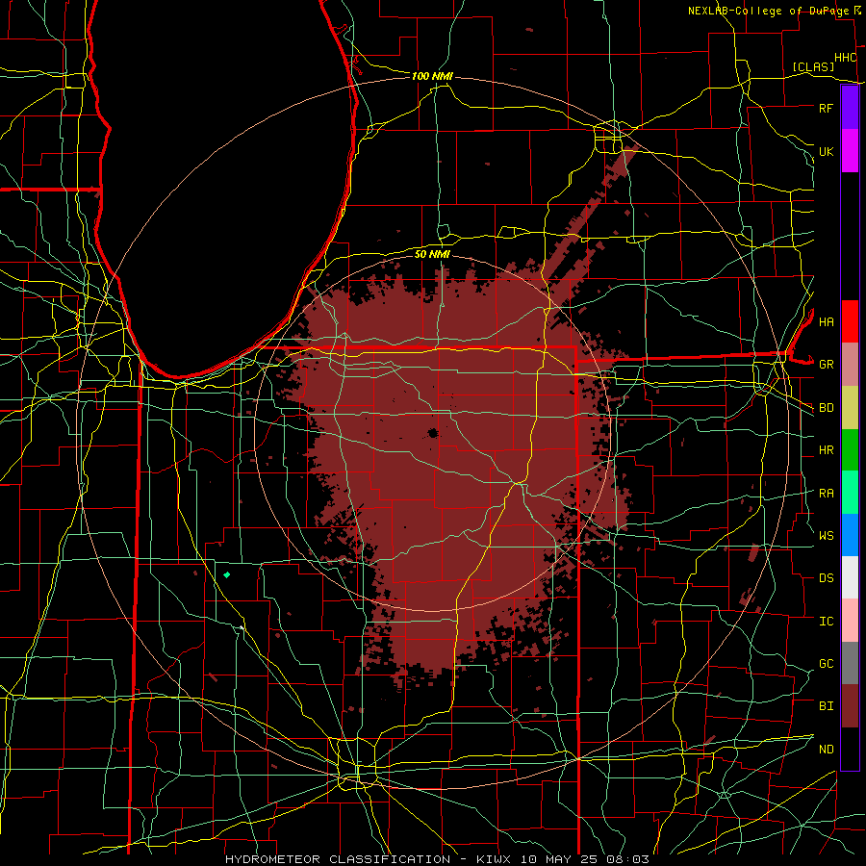Click the "RA" legend label text

pos(827,494)
